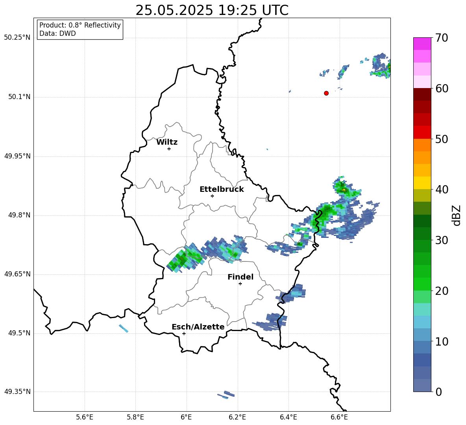Click the '49.5°N' latitude label

pos(19,333)
